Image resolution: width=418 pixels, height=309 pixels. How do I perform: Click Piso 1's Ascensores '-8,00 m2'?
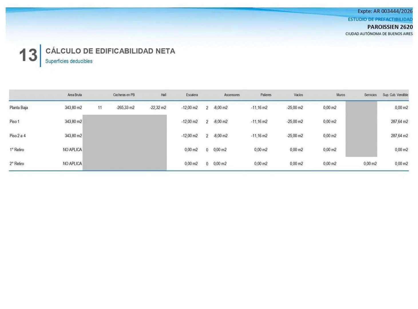[221, 122]
